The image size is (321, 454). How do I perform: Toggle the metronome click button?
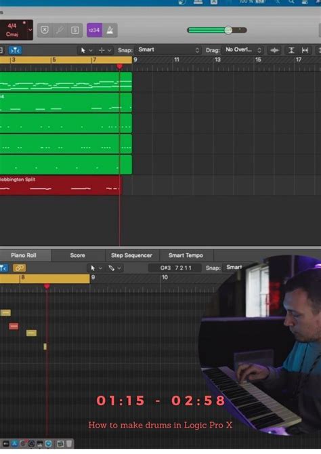(110, 30)
